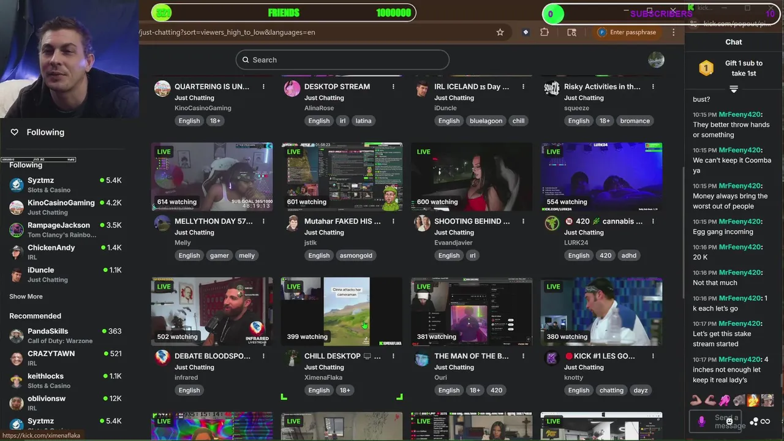Click the infinity icon in chat input
This screenshot has height=441, width=784.
pyautogui.click(x=765, y=421)
